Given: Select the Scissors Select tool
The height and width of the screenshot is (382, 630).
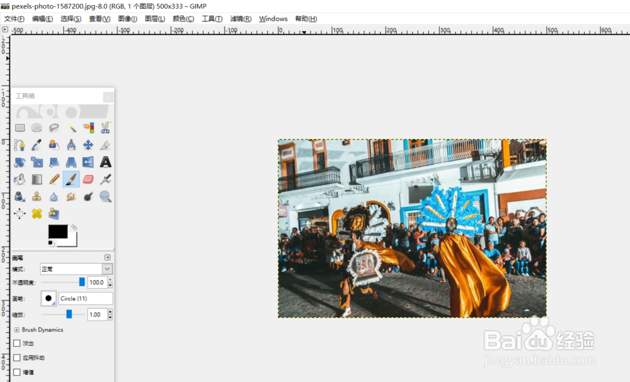Looking at the screenshot, I should (x=105, y=128).
